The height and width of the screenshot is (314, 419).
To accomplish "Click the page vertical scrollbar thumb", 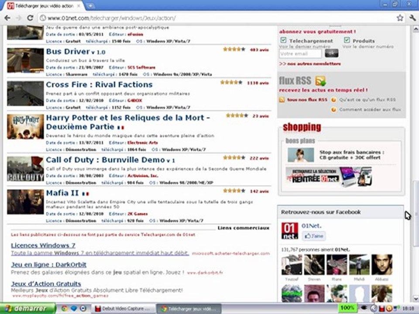I will [x=416, y=214].
